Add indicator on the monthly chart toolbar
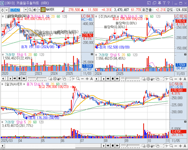This screenshot has height=150, width=188. 59,79
